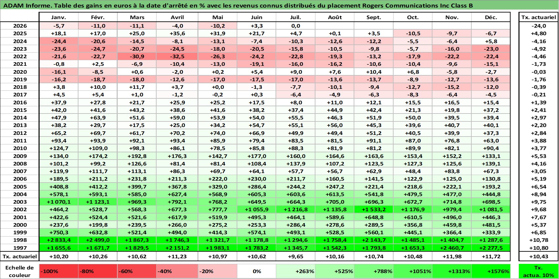Screen dimensions: 559x279
Task: Click the 1998 row label
Action: pos(20,240)
